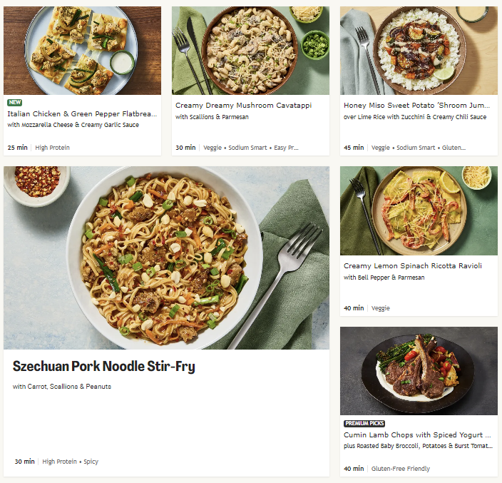Screen dimensions: 502x483
Task: Click the Cumin Lamb Chops photo
Action: (x=419, y=371)
